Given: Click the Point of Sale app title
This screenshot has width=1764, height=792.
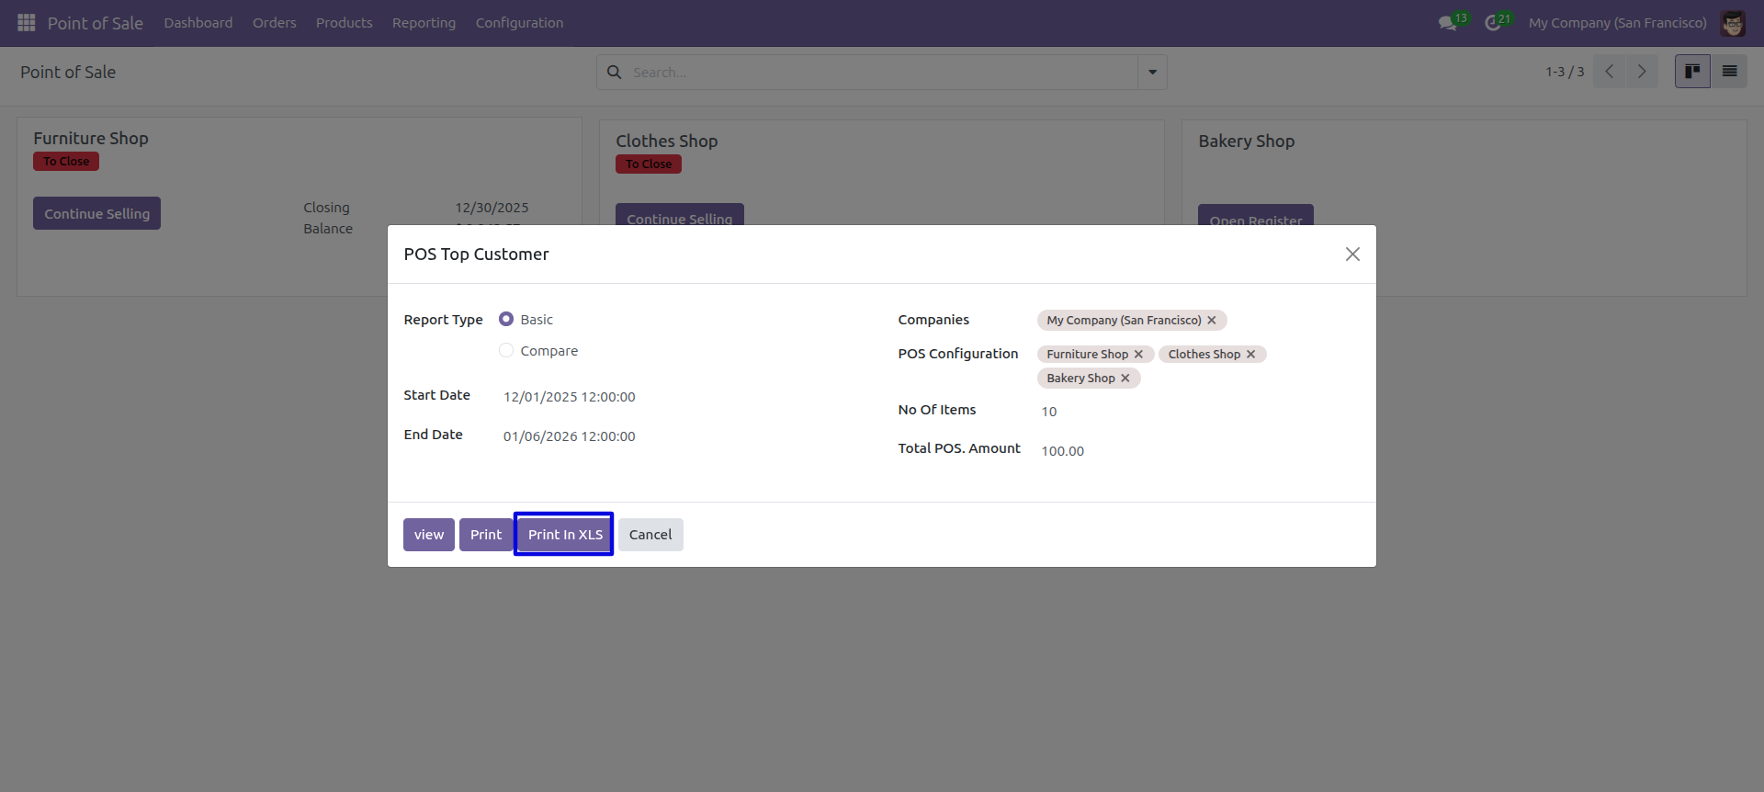Looking at the screenshot, I should pyautogui.click(x=96, y=23).
